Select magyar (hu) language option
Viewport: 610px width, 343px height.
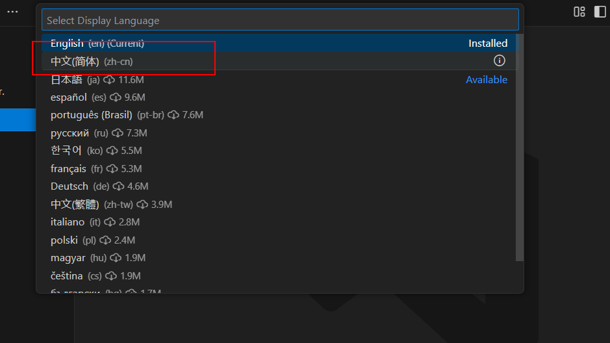pos(68,258)
